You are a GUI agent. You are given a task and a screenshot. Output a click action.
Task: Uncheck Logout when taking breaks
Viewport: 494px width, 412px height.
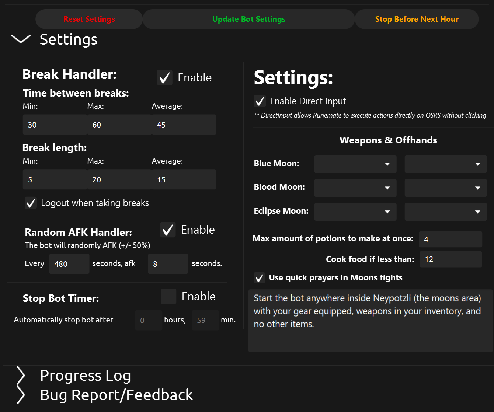[x=31, y=203]
